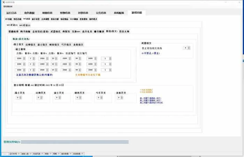Adjust second-row third 概率% spinner showing 99

78,64
